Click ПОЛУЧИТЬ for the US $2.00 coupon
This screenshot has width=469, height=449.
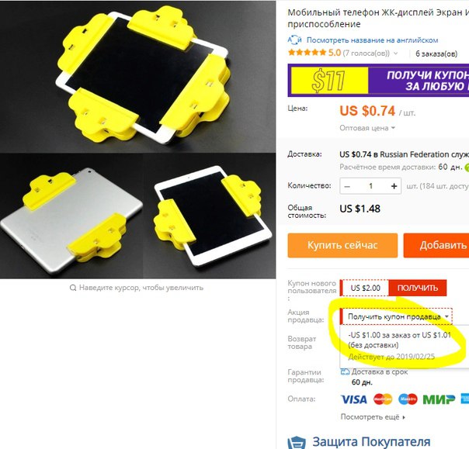(418, 288)
